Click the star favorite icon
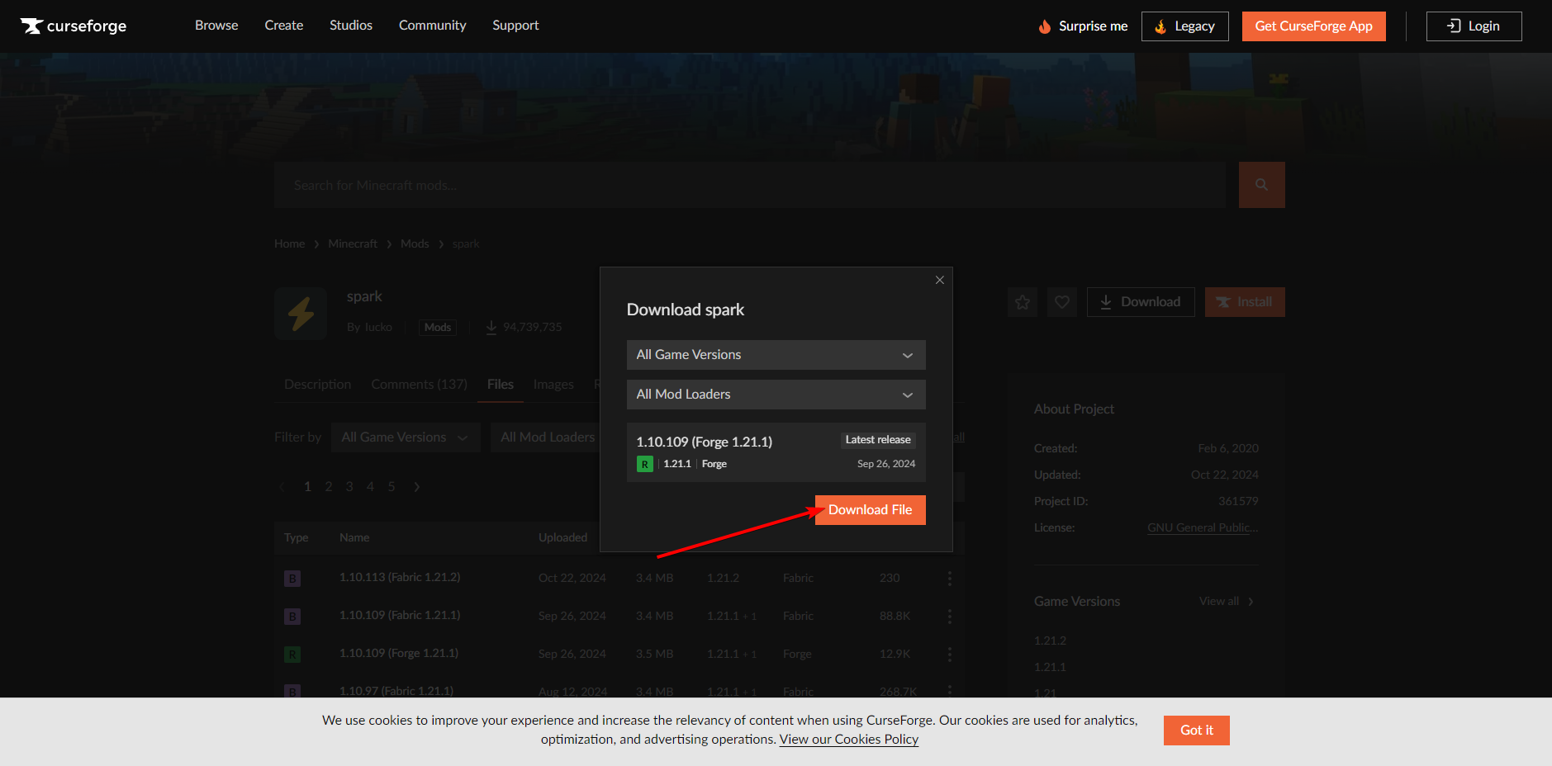The width and height of the screenshot is (1552, 766). (1023, 302)
